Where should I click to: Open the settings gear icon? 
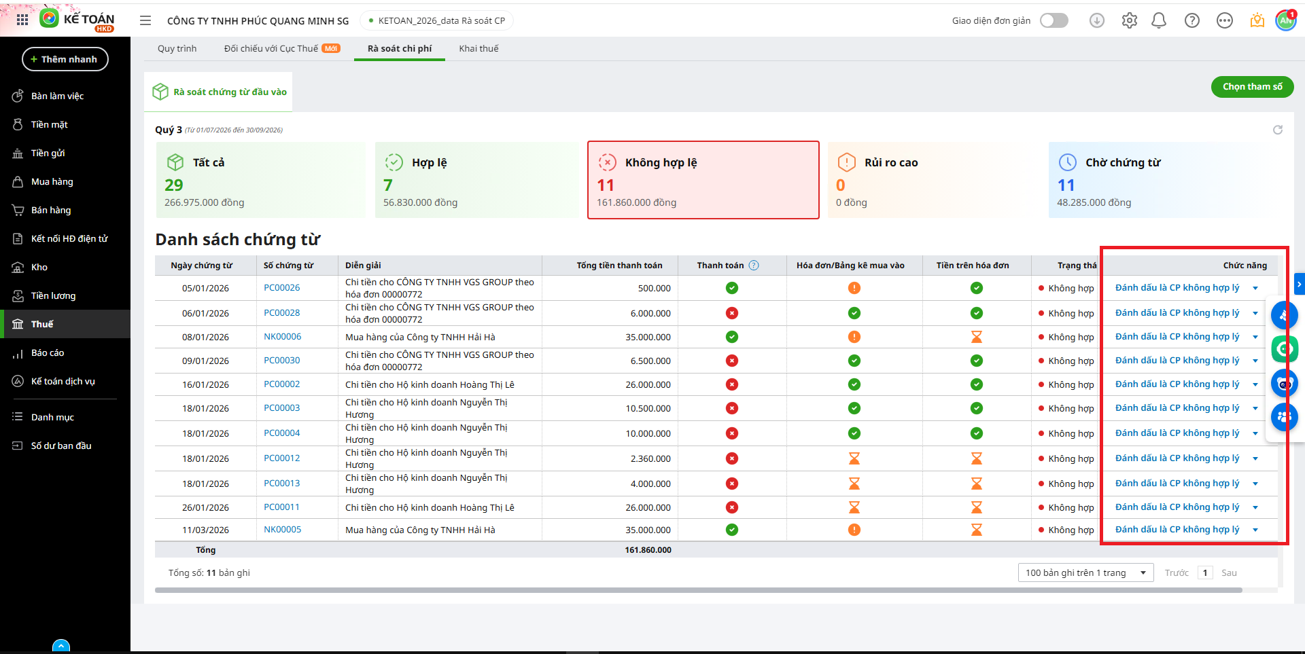pos(1130,20)
